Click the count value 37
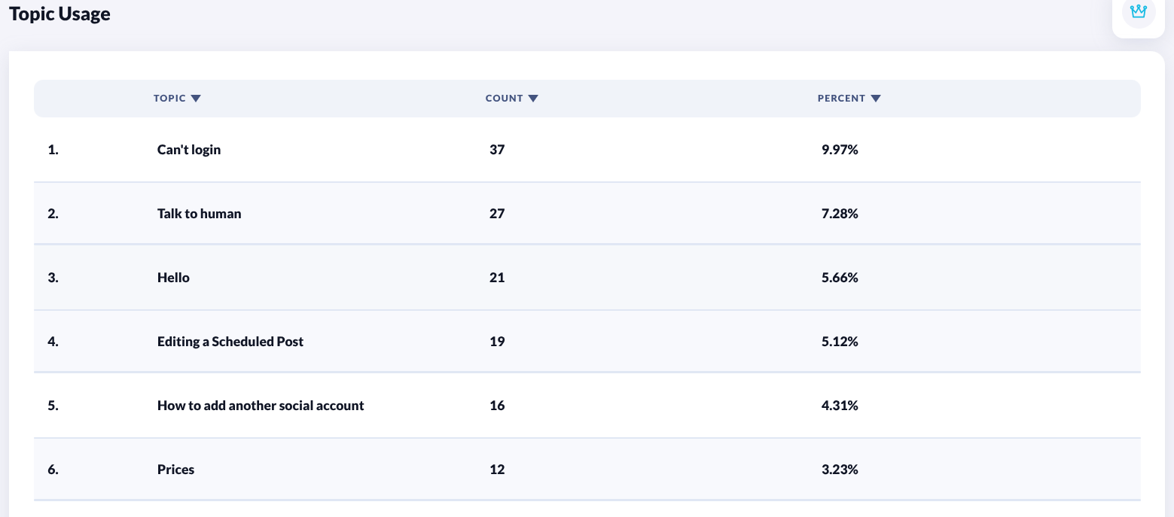1174x517 pixels. point(497,150)
